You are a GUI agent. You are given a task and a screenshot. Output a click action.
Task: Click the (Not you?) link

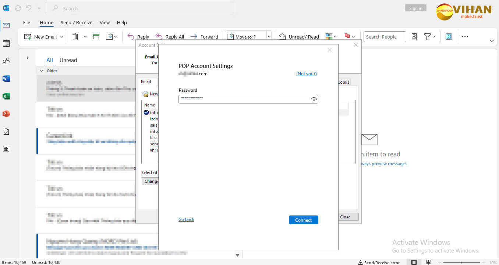[x=306, y=74]
